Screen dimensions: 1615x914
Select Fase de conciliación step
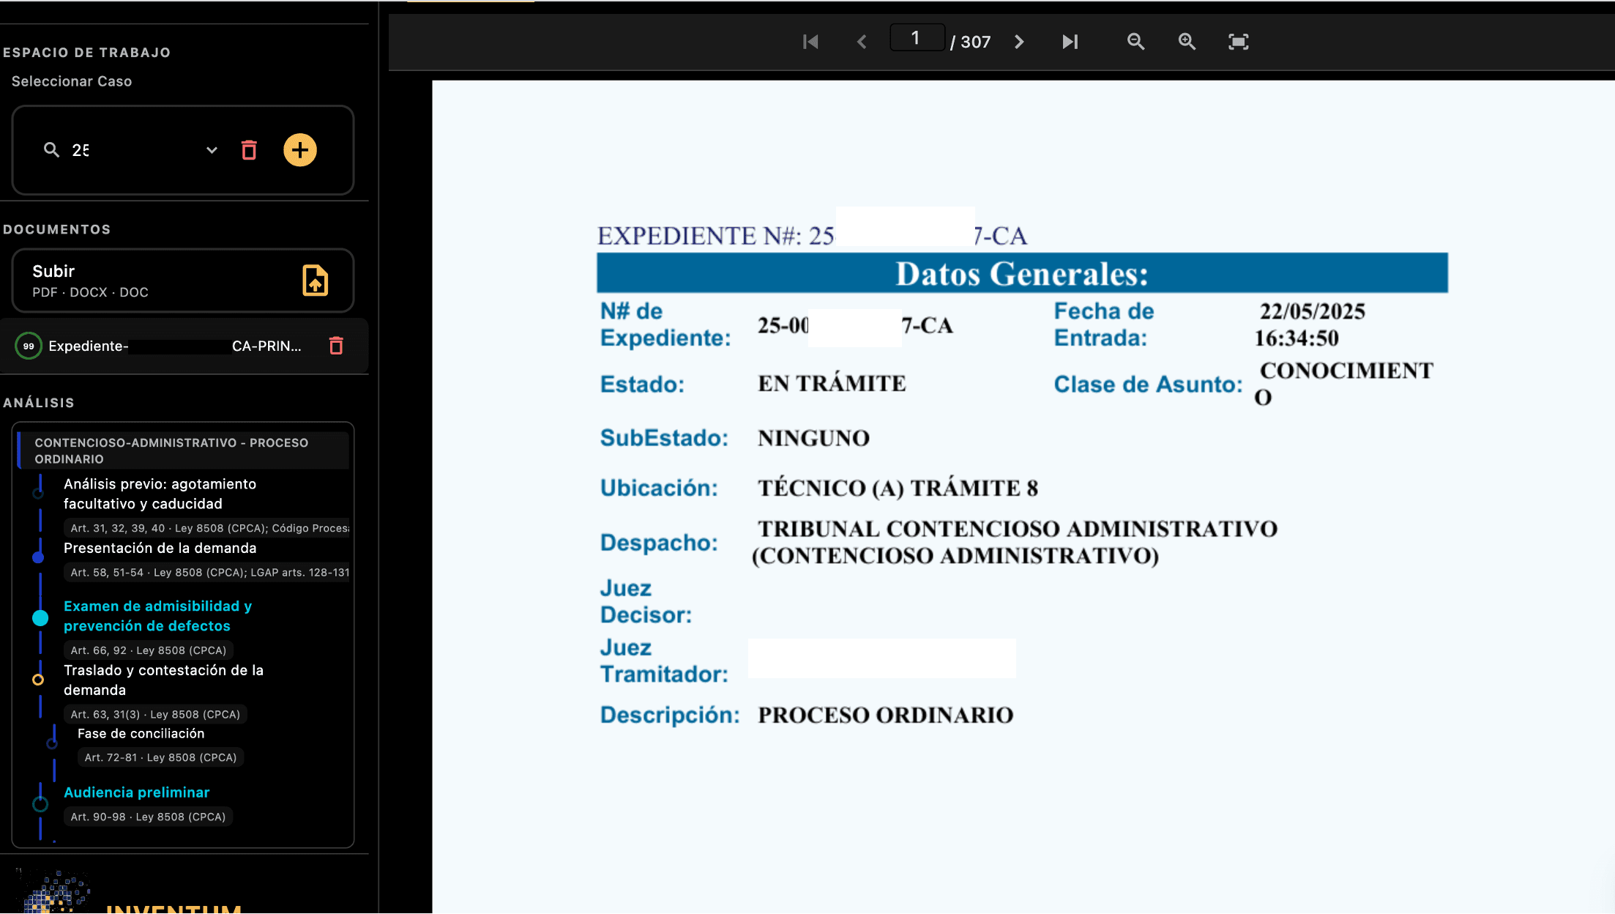tap(141, 733)
